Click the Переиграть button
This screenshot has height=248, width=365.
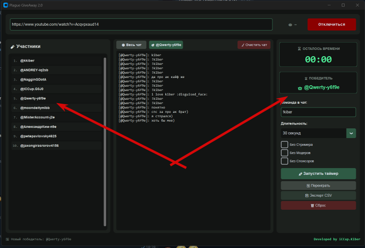(x=318, y=186)
